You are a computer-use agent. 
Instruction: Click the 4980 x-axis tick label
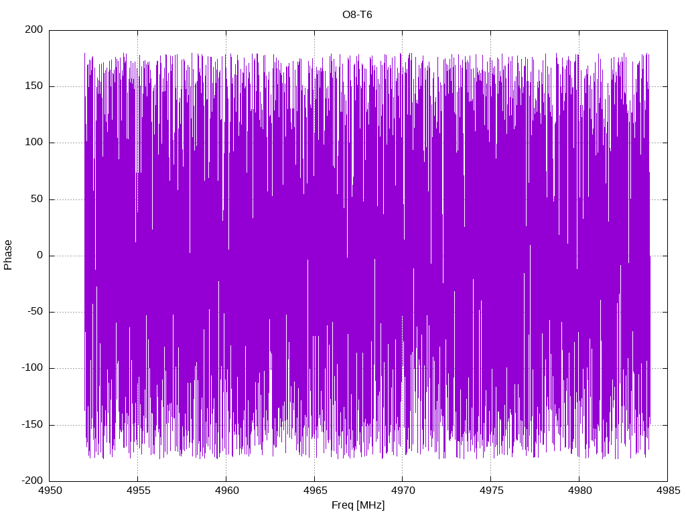(x=579, y=491)
